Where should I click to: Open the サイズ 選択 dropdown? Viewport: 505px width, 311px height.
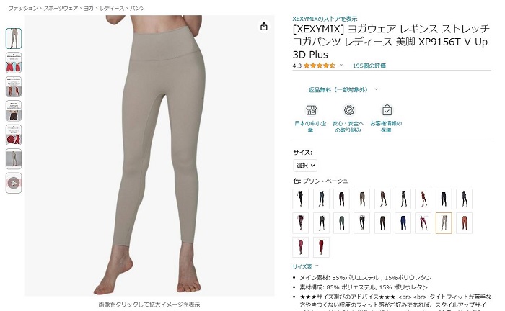pyautogui.click(x=305, y=165)
